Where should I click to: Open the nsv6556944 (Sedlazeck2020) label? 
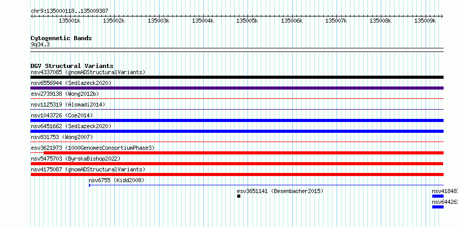(71, 83)
